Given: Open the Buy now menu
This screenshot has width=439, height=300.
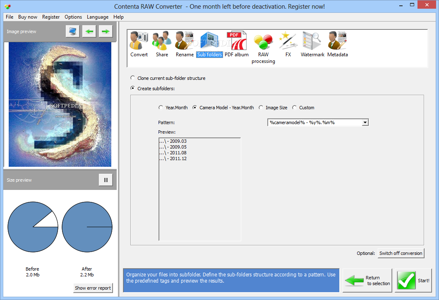Looking at the screenshot, I should (x=28, y=17).
